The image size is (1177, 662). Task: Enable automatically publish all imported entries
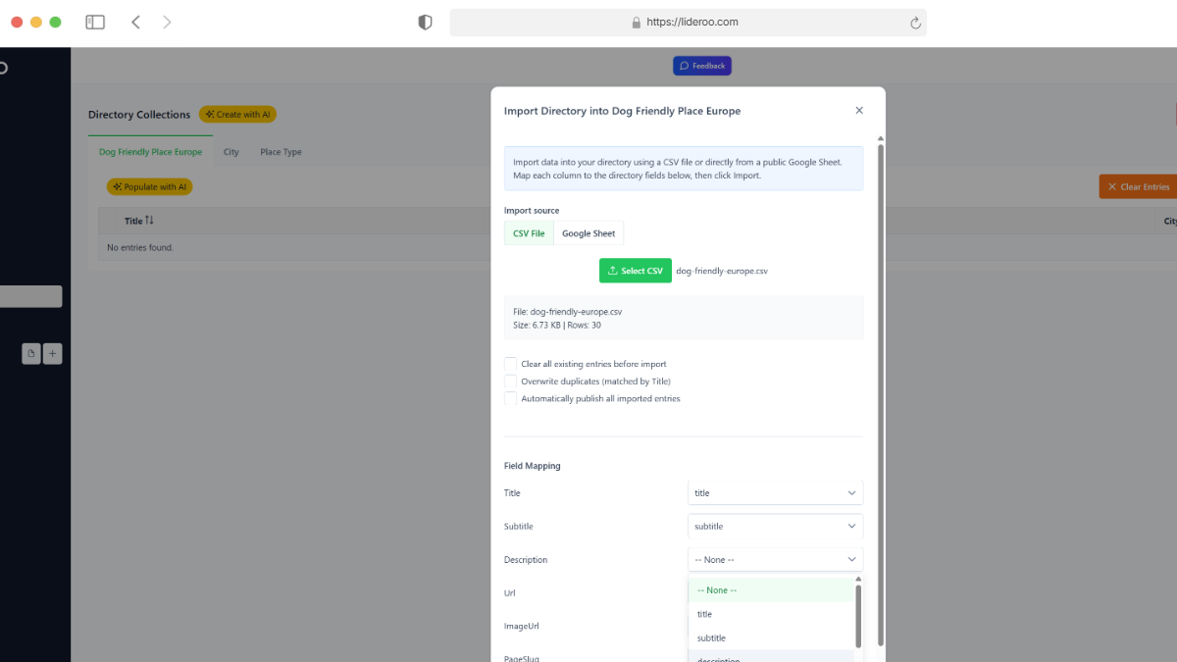510,398
